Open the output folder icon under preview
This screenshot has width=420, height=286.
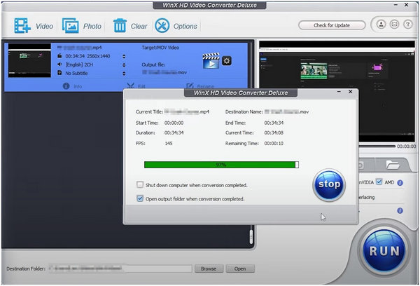(393, 165)
